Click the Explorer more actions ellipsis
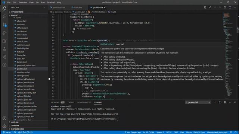This screenshot has width=239, height=134. 44,7
